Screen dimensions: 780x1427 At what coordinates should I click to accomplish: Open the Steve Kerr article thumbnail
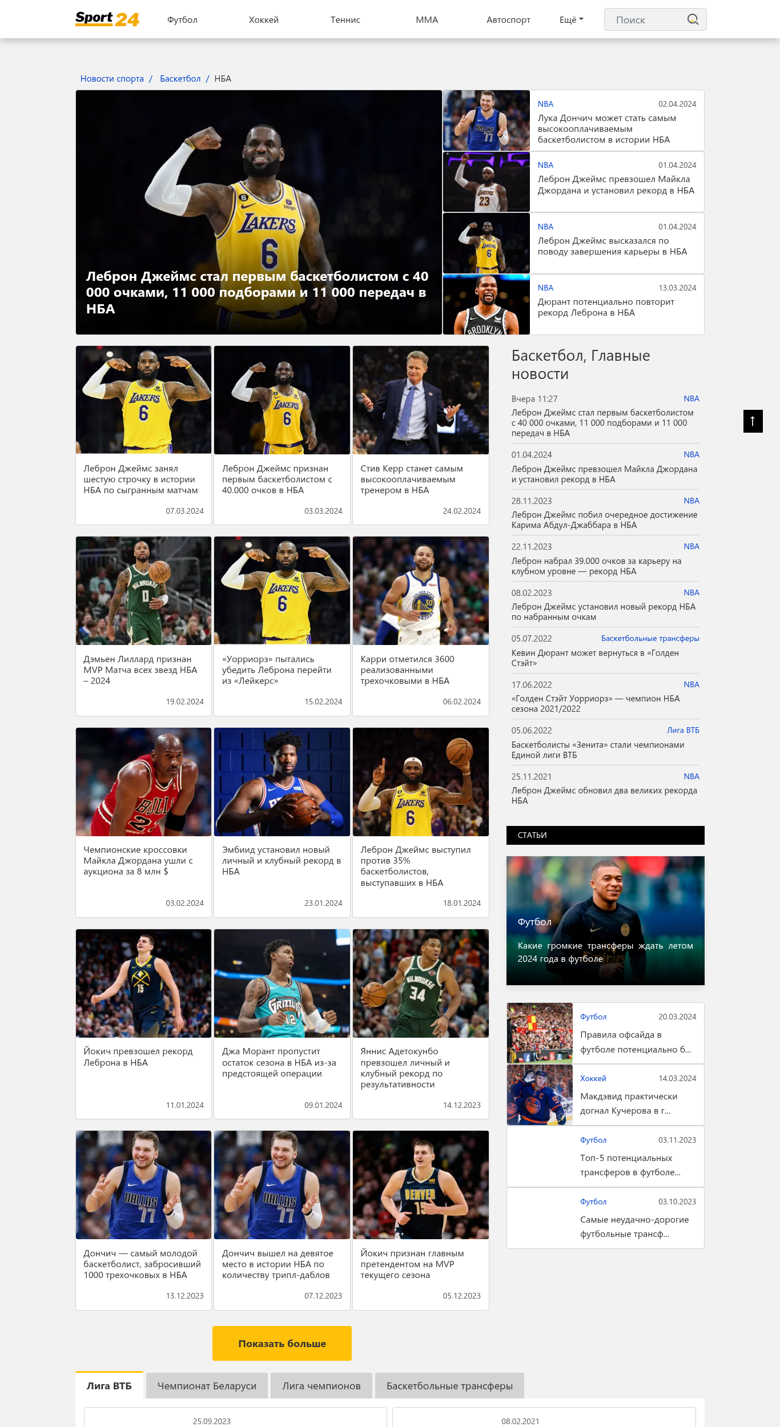420,400
